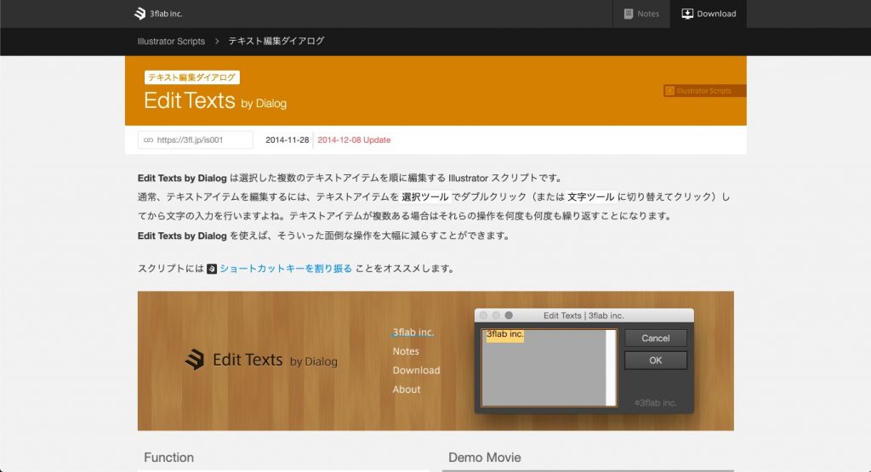Click the Notes document icon
Screen dimensions: 871x472
coord(629,14)
